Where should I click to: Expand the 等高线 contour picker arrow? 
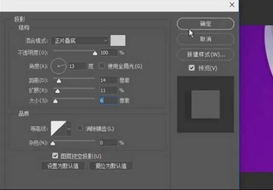point(69,129)
